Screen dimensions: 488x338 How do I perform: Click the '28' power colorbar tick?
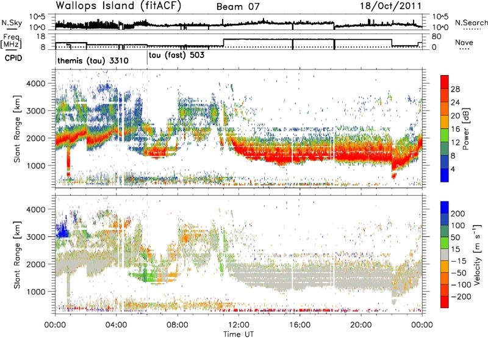click(455, 89)
